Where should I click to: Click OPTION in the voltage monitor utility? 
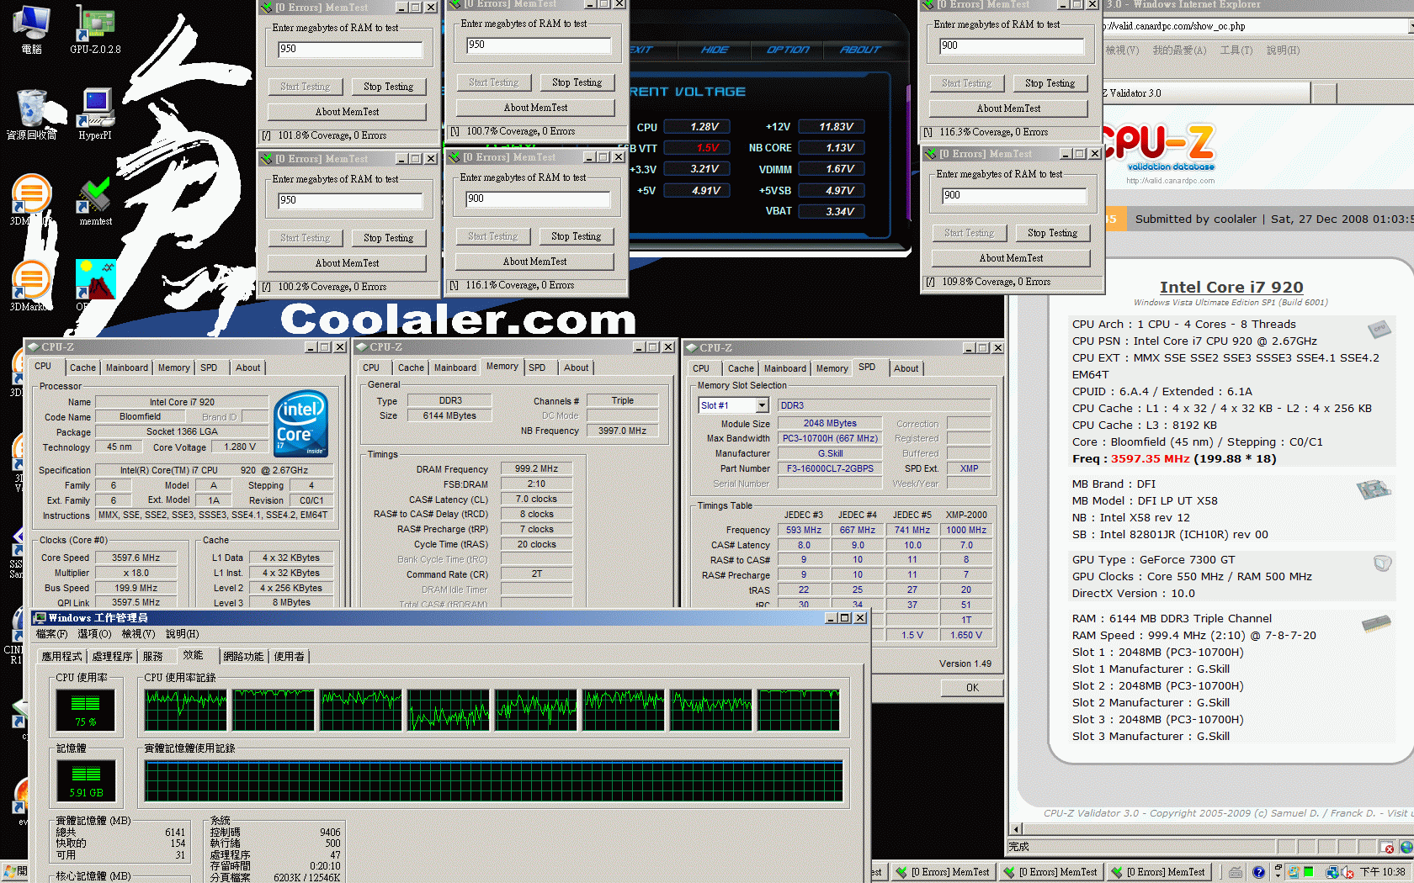(x=787, y=50)
